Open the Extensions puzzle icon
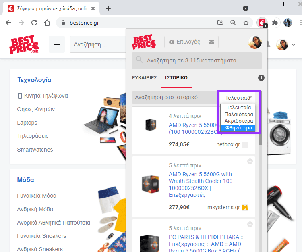302x252 pixels. click(x=275, y=23)
